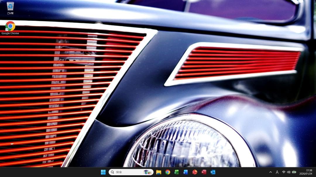The height and width of the screenshot is (177, 316).
Task: Open Google Chrome from the taskbar
Action: coord(167,172)
